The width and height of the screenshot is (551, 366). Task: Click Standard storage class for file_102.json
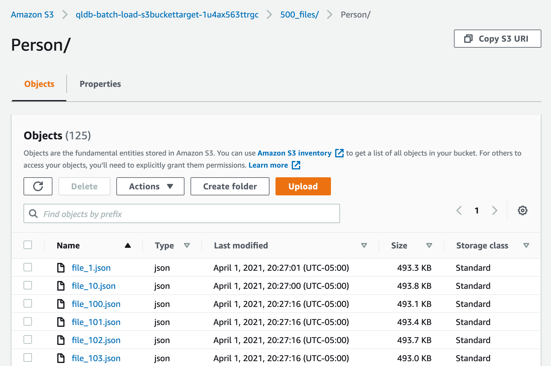point(473,340)
